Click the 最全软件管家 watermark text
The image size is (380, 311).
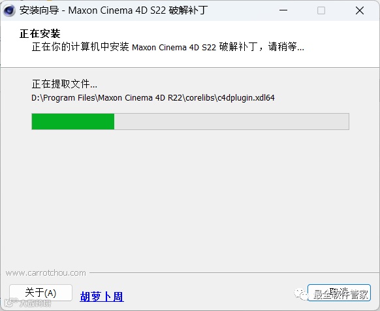coord(341,295)
